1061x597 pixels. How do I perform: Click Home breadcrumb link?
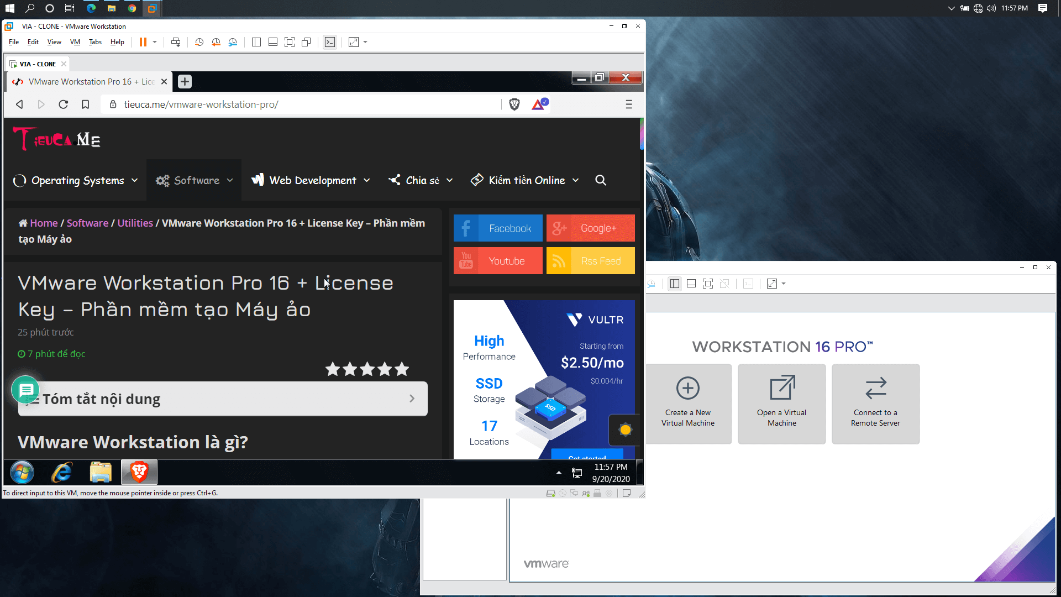coord(44,223)
